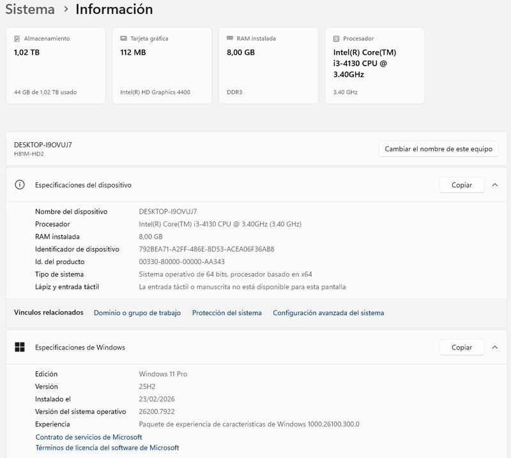
Task: Select processor spec value with (3.40 GHz)
Action: 220,224
